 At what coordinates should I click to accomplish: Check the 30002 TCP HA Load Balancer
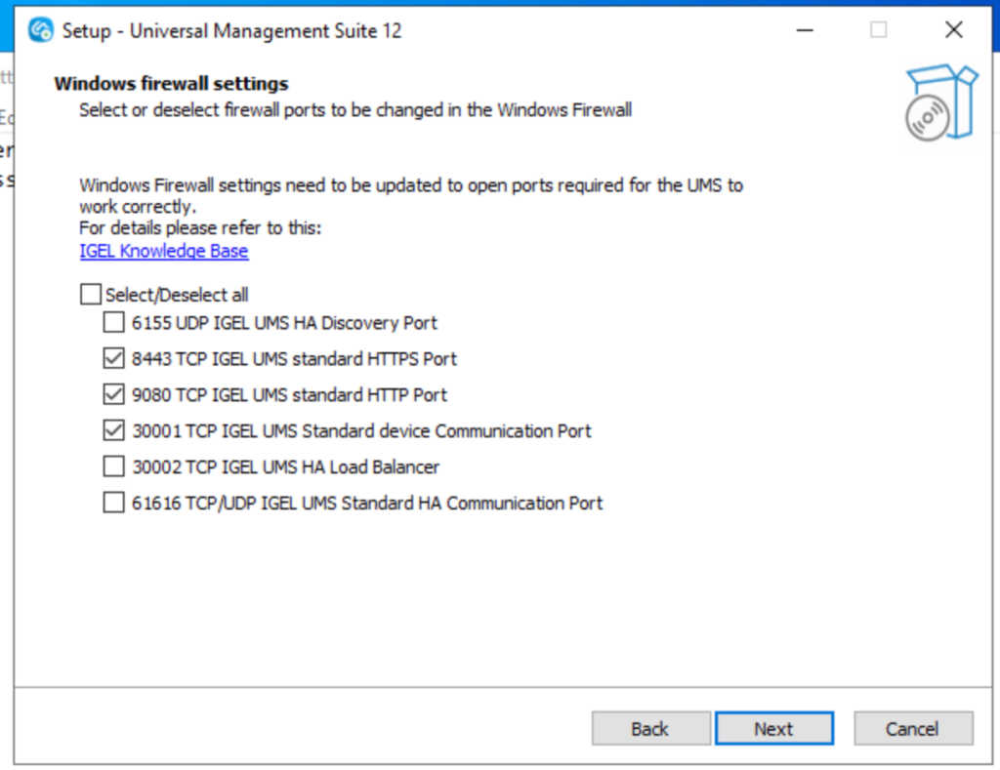pos(114,466)
